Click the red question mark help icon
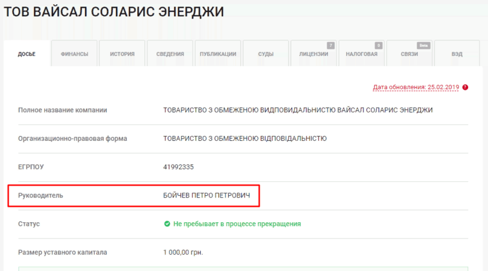Screen dimensions: 488x271 click(x=465, y=87)
